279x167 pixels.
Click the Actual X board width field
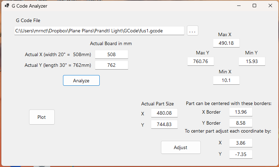pyautogui.click(x=111, y=54)
